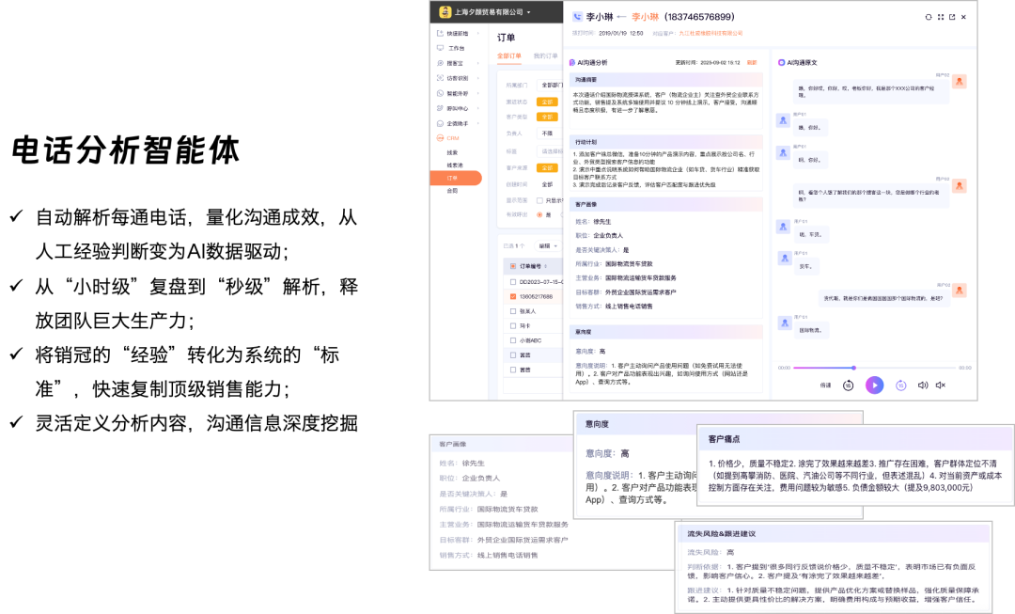Screen dimensions: 1015x614
Task: Click the audio progress slider handle
Action: [853, 368]
